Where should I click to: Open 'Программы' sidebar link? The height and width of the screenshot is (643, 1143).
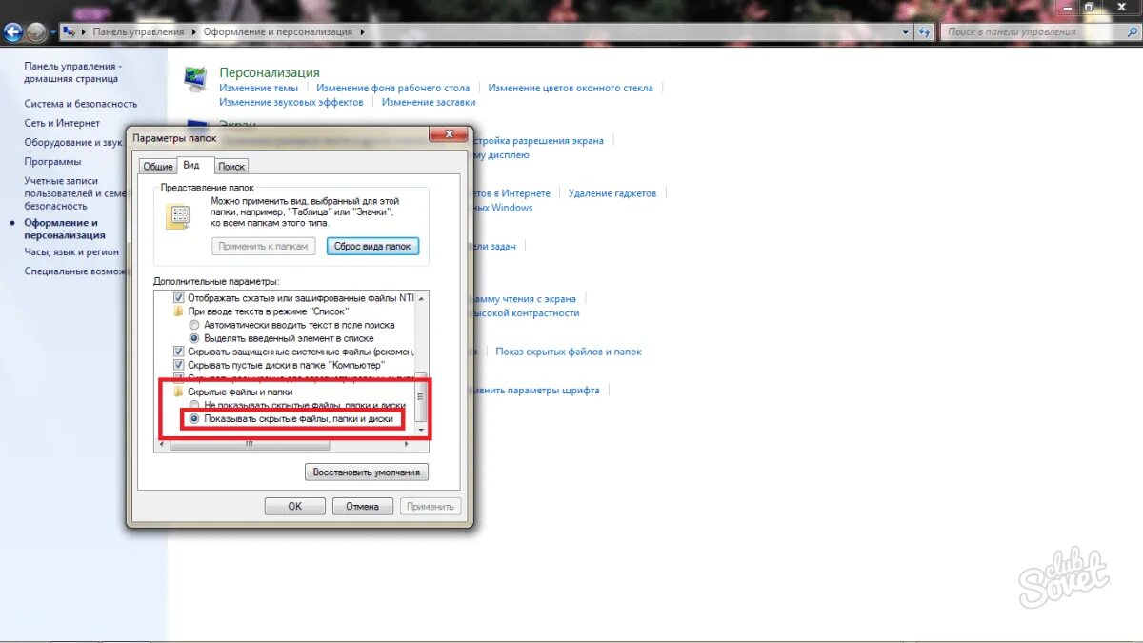(x=52, y=162)
